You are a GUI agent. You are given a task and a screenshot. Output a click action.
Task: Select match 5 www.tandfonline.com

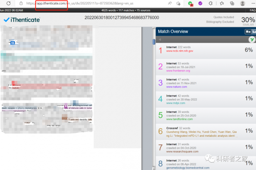point(180,119)
